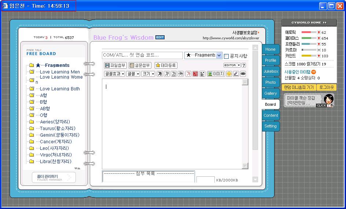Image resolution: width=346 pixels, height=209 pixels.
Task: Click the bold text formatting icon
Action: [159, 74]
